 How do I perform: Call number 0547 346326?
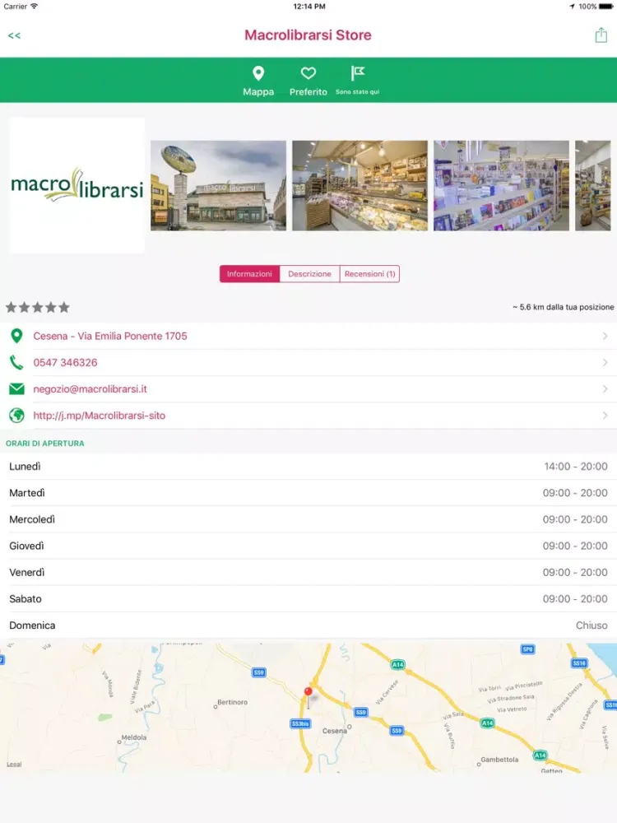click(x=65, y=363)
